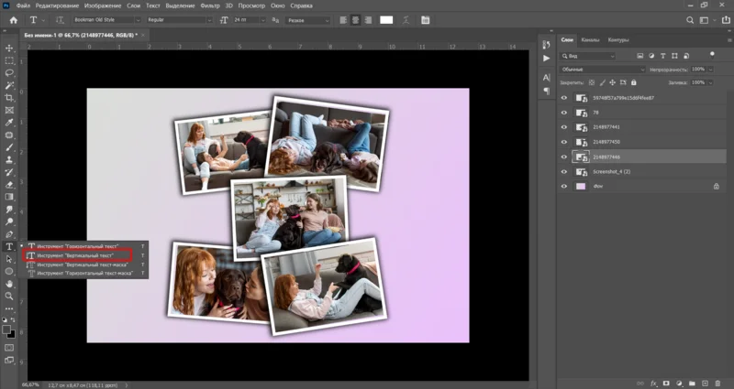Image resolution: width=734 pixels, height=389 pixels.
Task: Switch to the Каналы tab
Action: 592,39
